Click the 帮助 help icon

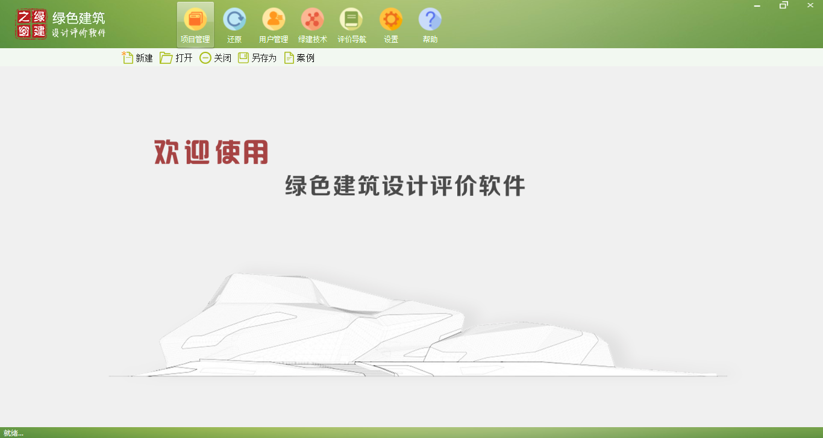pyautogui.click(x=430, y=20)
